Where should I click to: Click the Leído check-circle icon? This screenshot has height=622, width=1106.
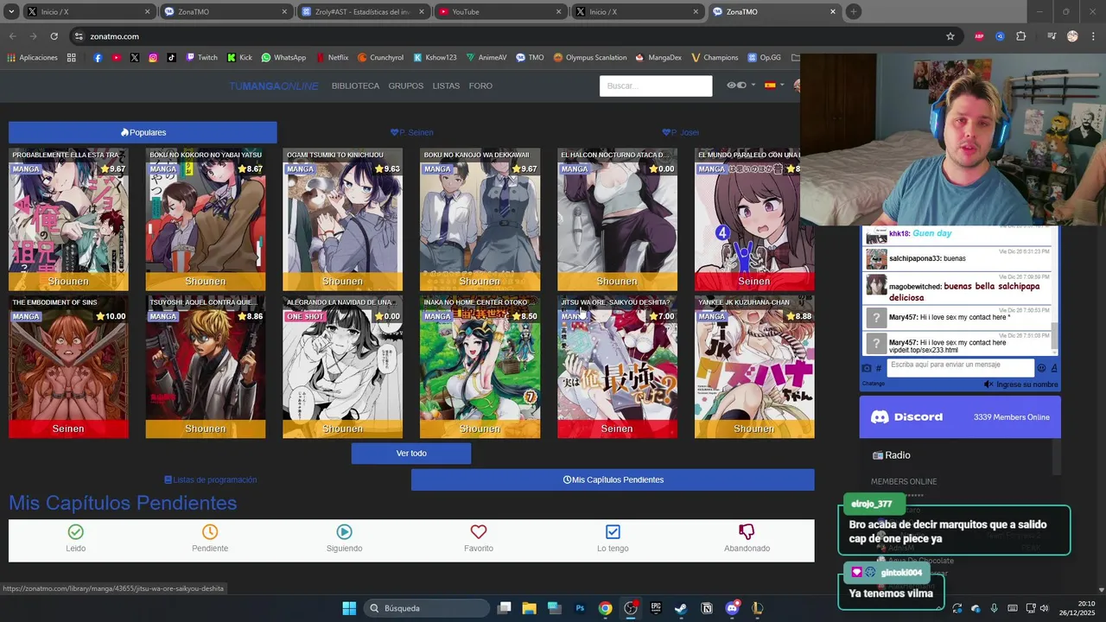click(x=75, y=532)
